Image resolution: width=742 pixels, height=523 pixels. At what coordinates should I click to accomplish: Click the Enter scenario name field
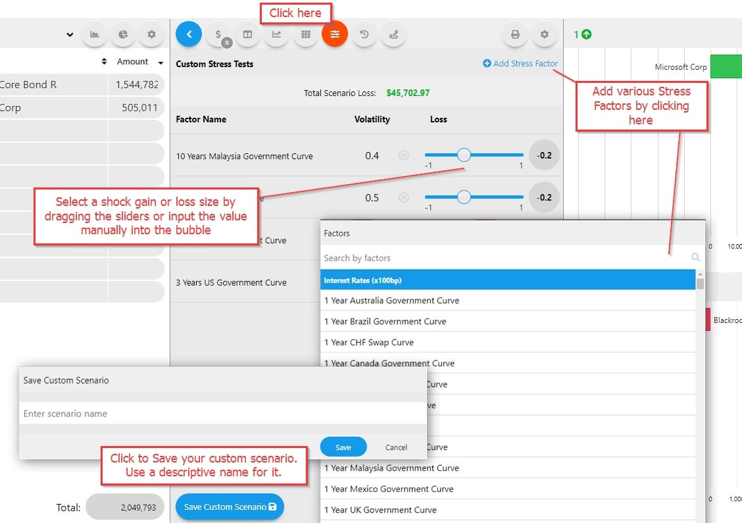tap(222, 414)
